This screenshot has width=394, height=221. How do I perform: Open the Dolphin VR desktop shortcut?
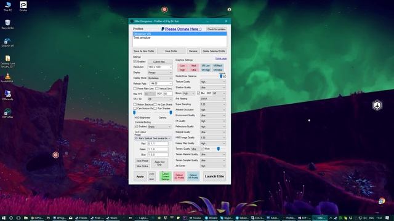click(8, 42)
